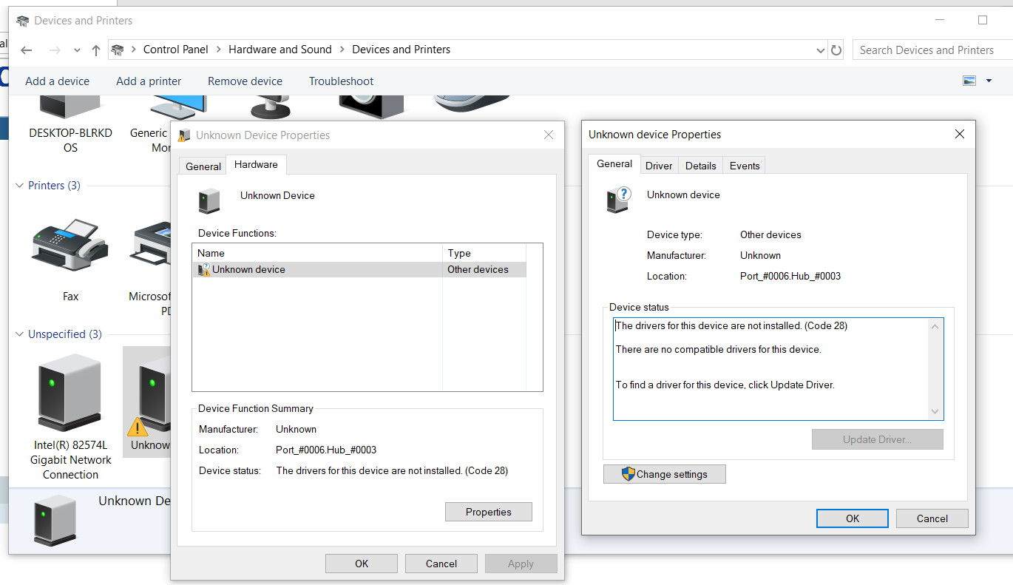Switch to General tab in Hardware dialog

click(x=203, y=166)
